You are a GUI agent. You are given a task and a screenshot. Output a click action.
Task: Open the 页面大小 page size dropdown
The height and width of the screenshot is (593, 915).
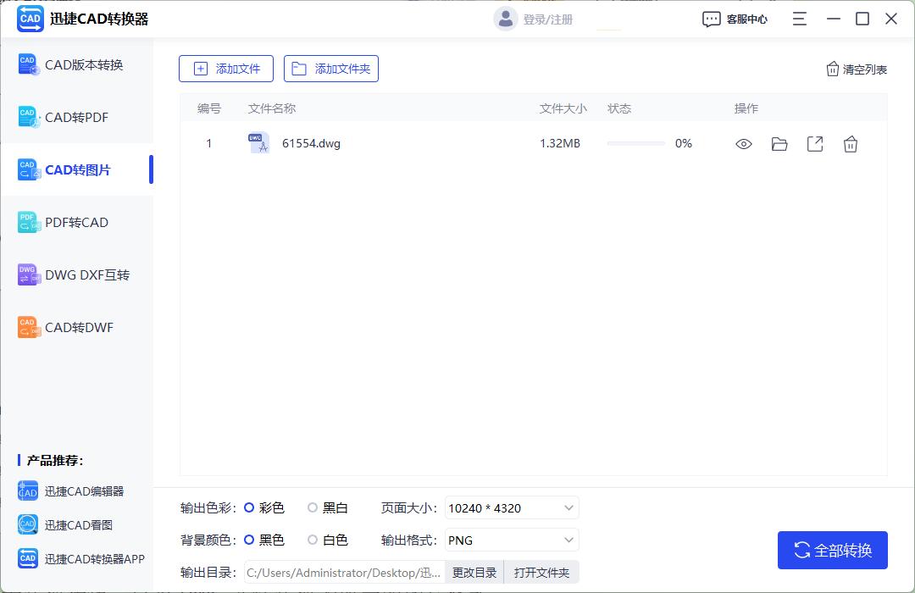click(511, 507)
